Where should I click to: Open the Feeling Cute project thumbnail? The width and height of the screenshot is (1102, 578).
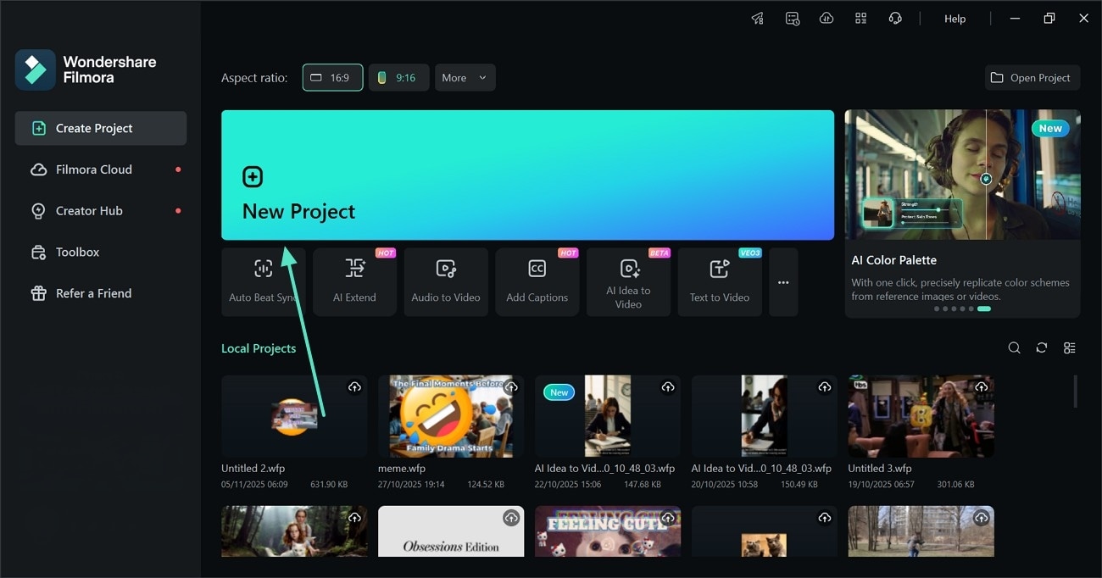coord(608,531)
